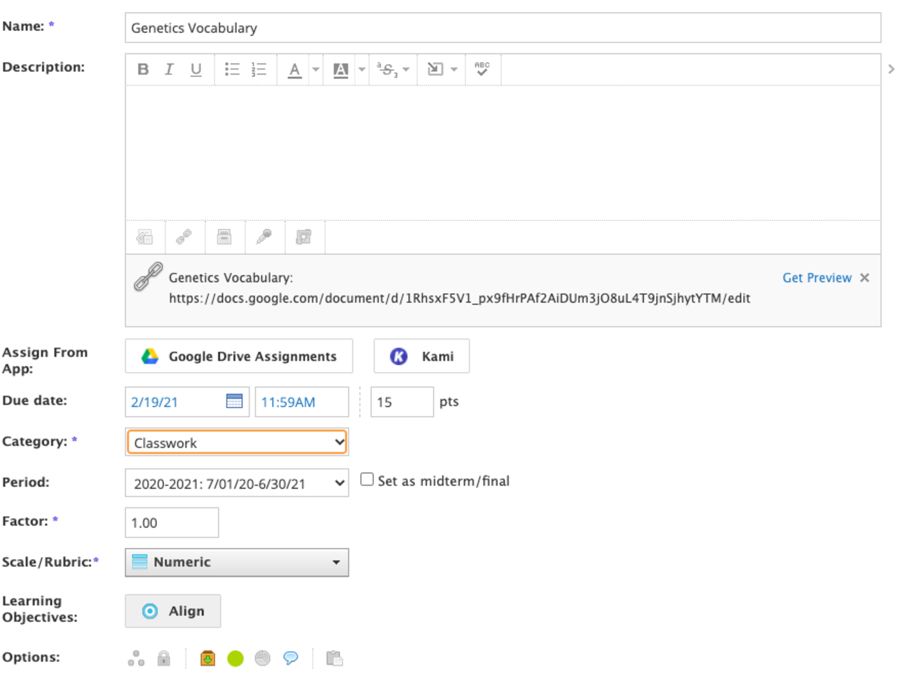
Task: Expand the Numeric Scale/Rubric dropdown
Action: [x=237, y=562]
